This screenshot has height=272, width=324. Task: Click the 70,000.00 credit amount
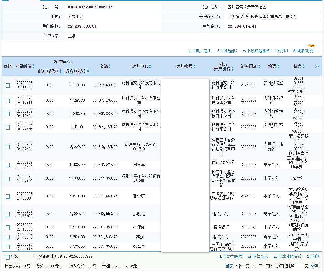point(77,178)
